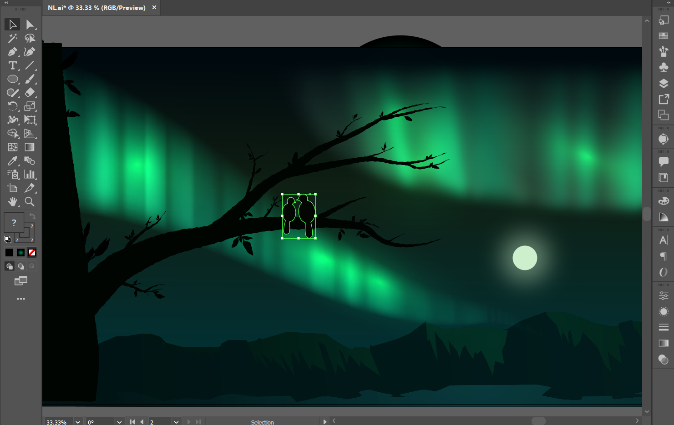The height and width of the screenshot is (425, 674).
Task: Open the Swatches panel
Action: pyautogui.click(x=664, y=35)
